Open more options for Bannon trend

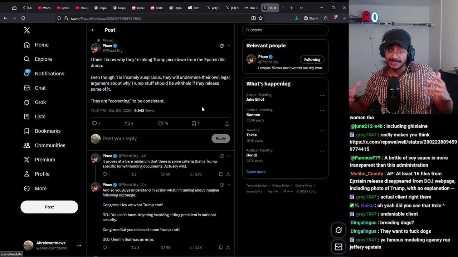(322, 111)
